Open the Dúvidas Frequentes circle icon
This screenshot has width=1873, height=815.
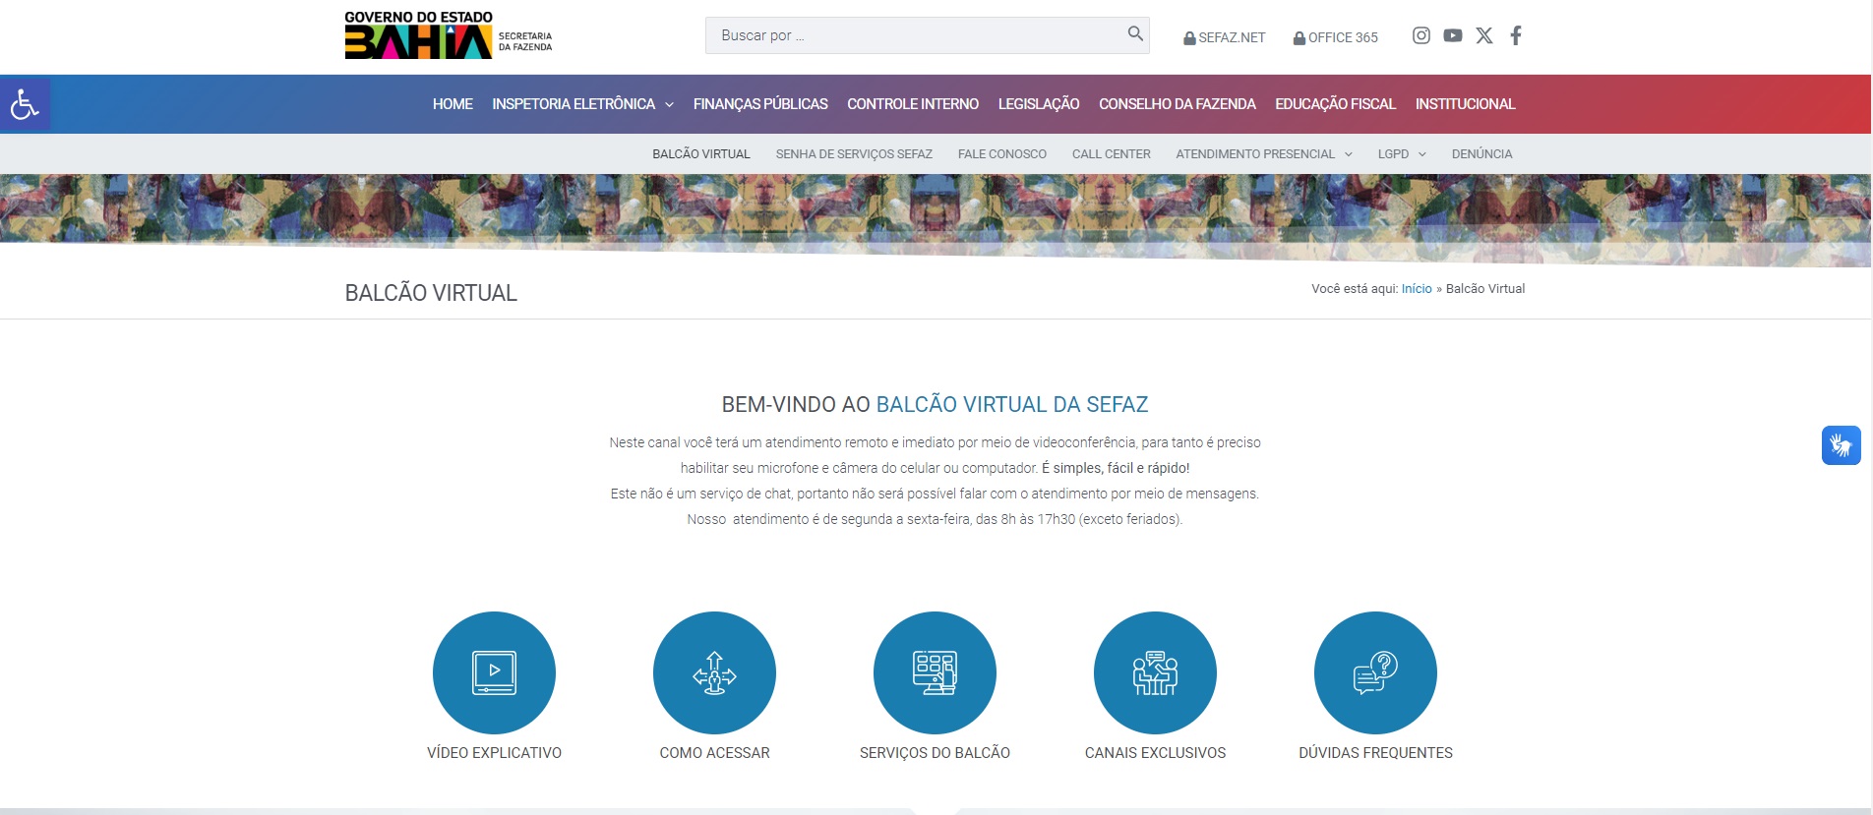[x=1375, y=672]
